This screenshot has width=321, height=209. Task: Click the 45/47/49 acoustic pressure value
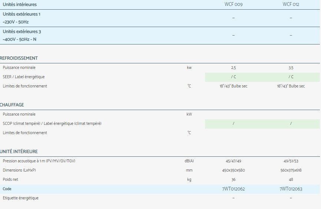(x=233, y=161)
